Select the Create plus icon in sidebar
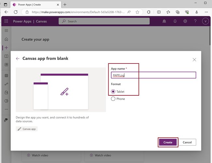 click(x=6, y=48)
